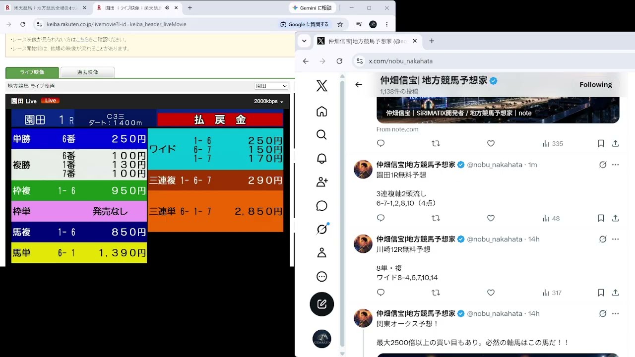Like the note.com link post

pos(491,144)
